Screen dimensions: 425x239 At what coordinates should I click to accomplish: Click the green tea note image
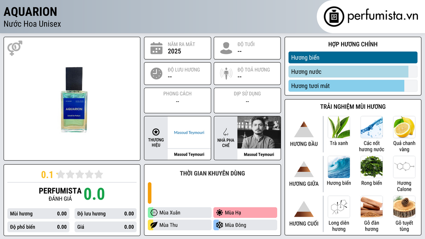click(x=339, y=127)
